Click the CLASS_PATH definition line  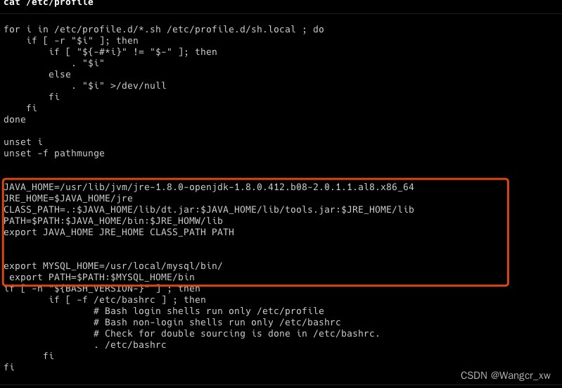click(209, 210)
